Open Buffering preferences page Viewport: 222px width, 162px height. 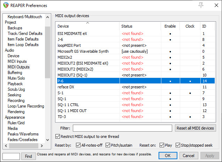click(15, 73)
